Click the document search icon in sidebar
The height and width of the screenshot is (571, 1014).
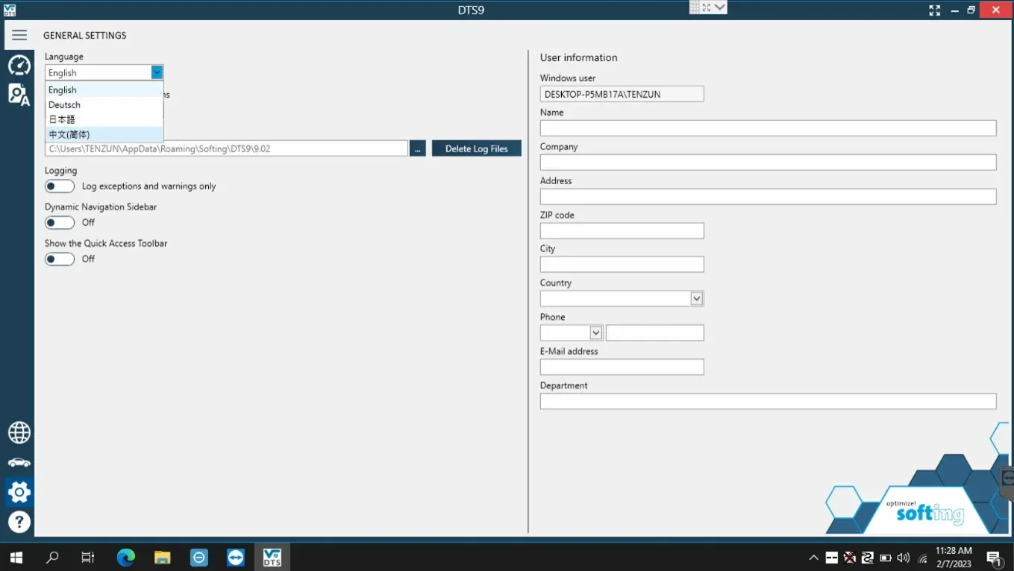click(19, 95)
